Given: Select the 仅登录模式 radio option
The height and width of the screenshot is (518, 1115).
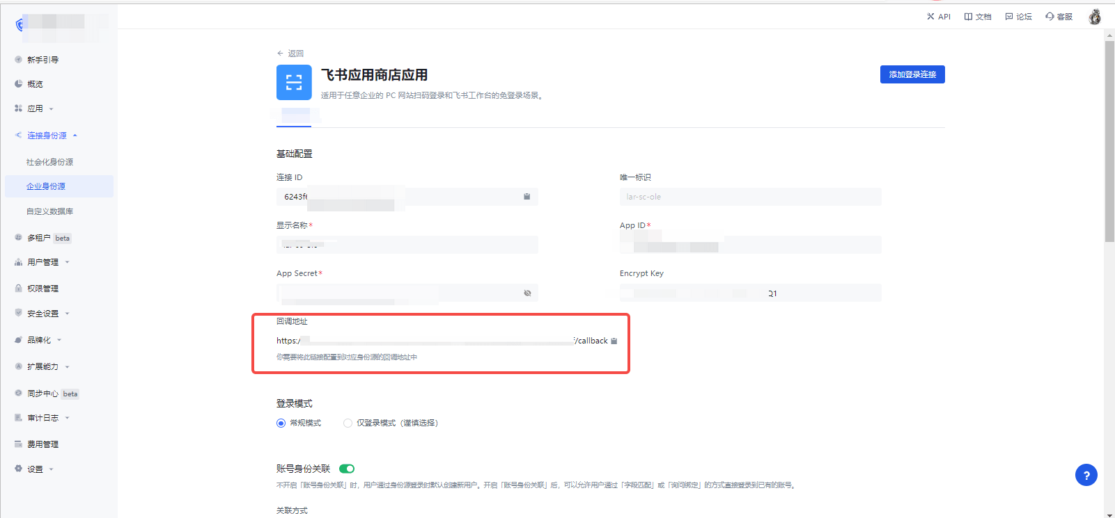Looking at the screenshot, I should coord(348,423).
